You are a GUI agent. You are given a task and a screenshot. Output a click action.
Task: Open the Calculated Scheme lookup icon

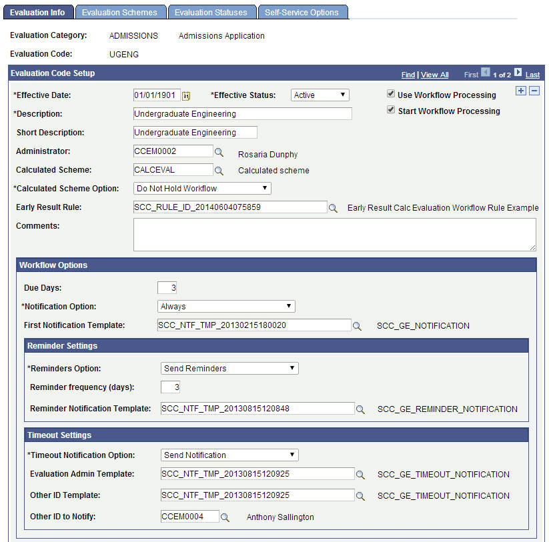coord(218,169)
